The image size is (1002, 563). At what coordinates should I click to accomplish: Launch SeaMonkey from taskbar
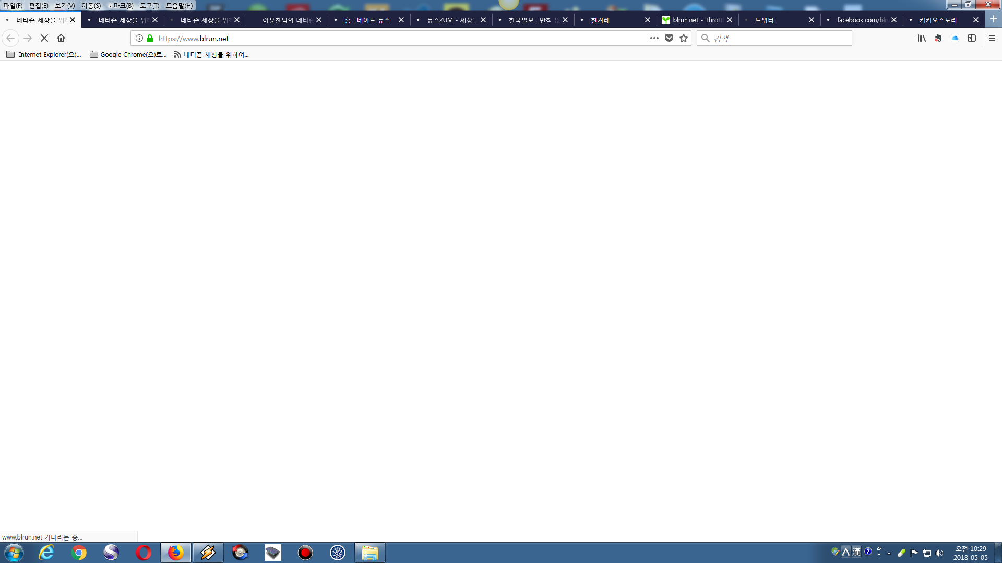[111, 553]
